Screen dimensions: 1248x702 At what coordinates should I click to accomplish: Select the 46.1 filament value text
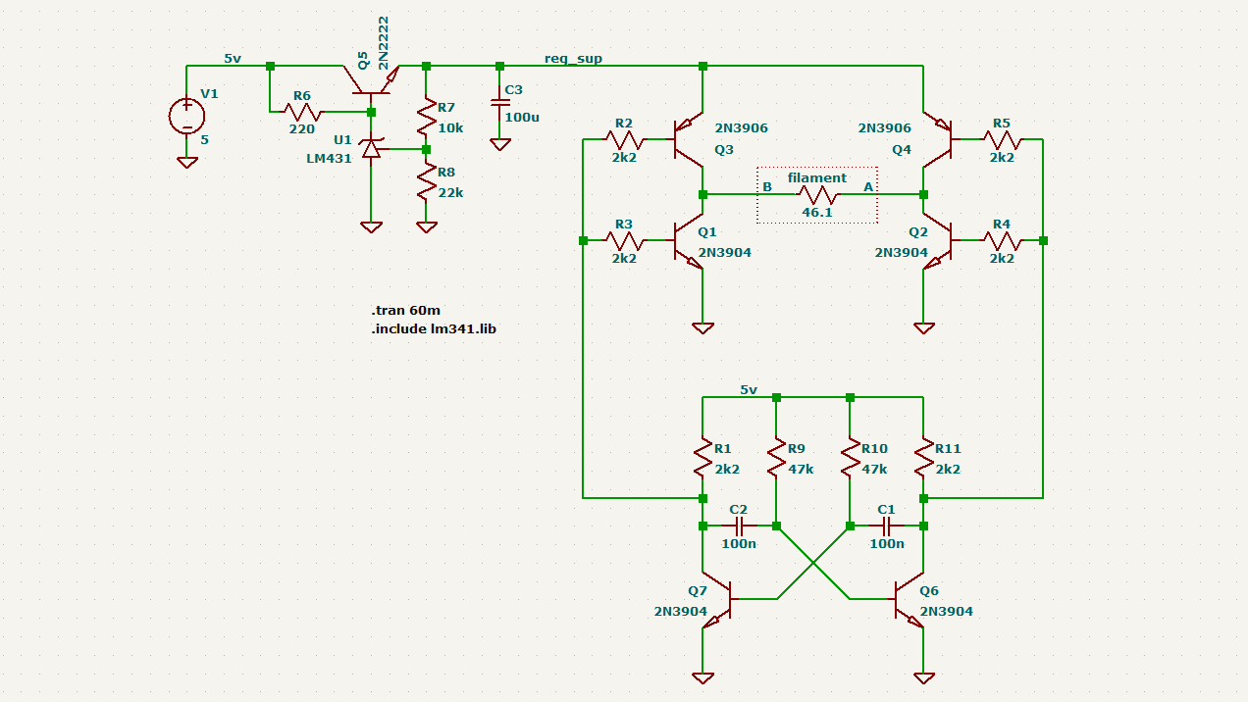pyautogui.click(x=816, y=212)
